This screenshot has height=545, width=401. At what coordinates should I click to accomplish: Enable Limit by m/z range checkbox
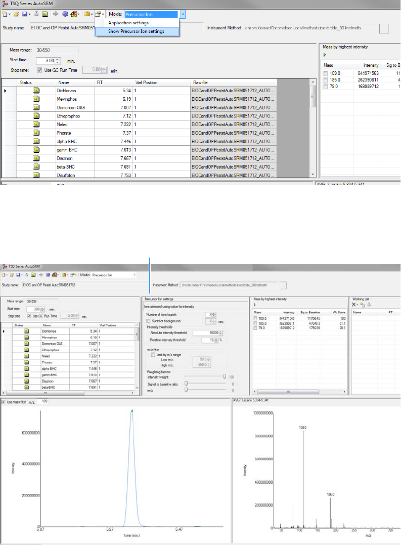point(153,355)
